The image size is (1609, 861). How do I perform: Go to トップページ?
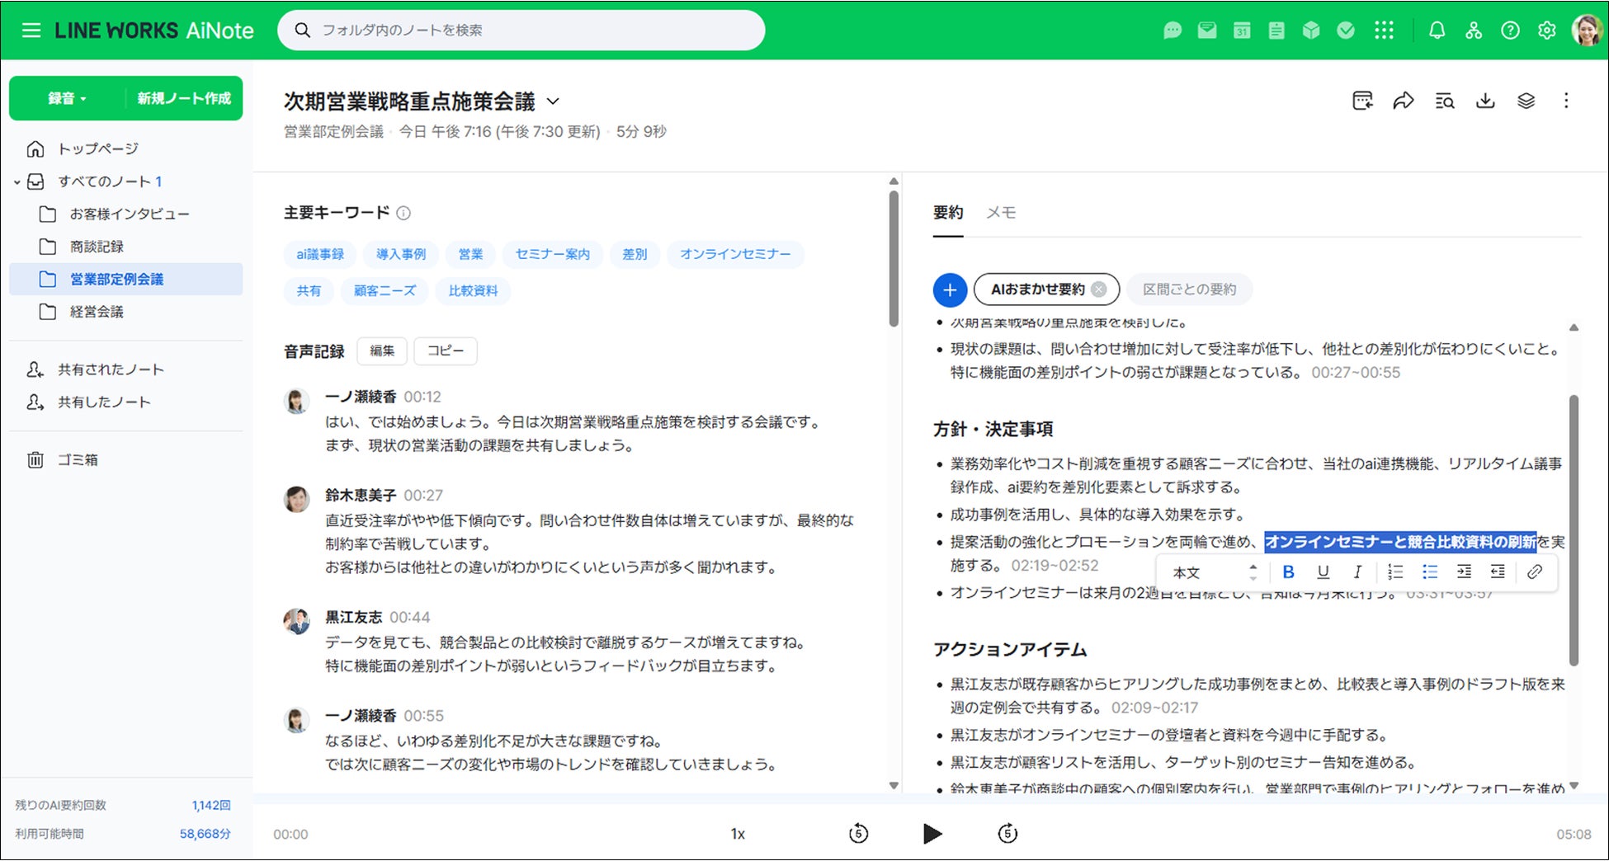pos(97,148)
